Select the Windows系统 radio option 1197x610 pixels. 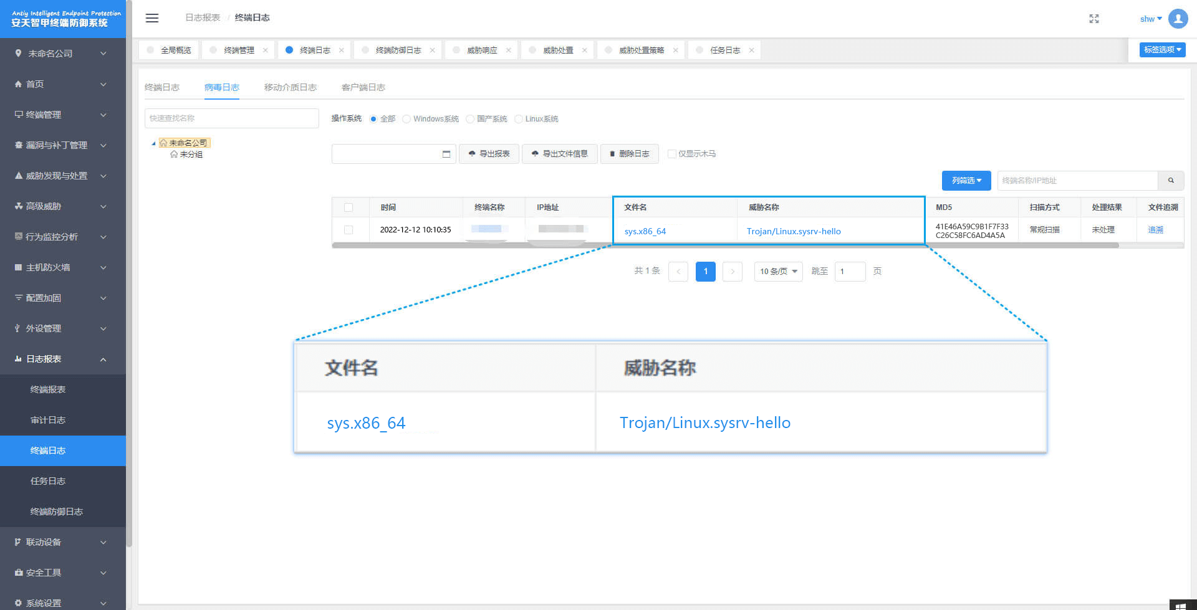click(406, 119)
